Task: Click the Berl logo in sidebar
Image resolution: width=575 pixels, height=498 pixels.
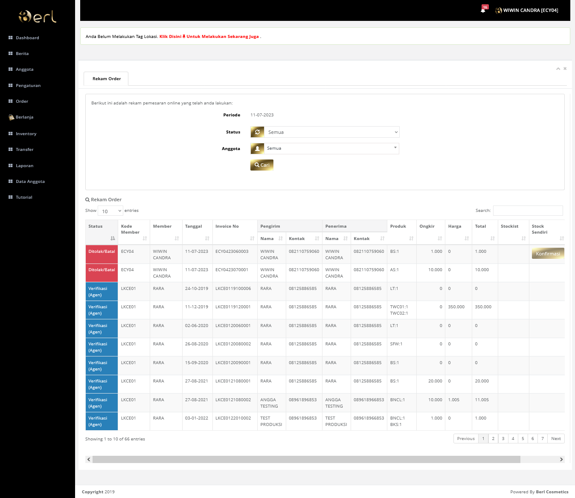Action: point(38,17)
